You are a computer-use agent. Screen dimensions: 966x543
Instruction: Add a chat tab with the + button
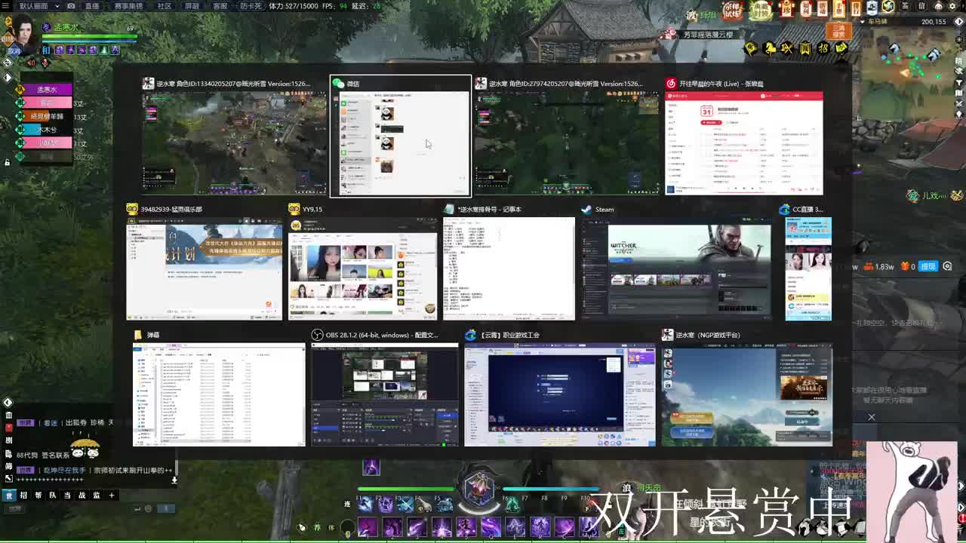coord(111,495)
